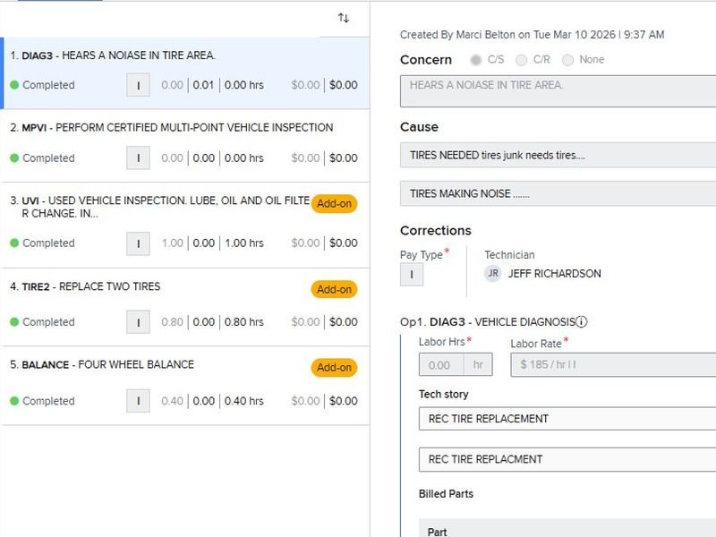Select the C/R concern radio button
The height and width of the screenshot is (537, 716).
click(x=523, y=60)
